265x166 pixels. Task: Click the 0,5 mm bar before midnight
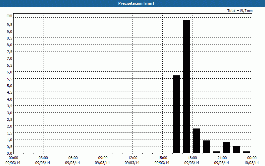point(236,150)
